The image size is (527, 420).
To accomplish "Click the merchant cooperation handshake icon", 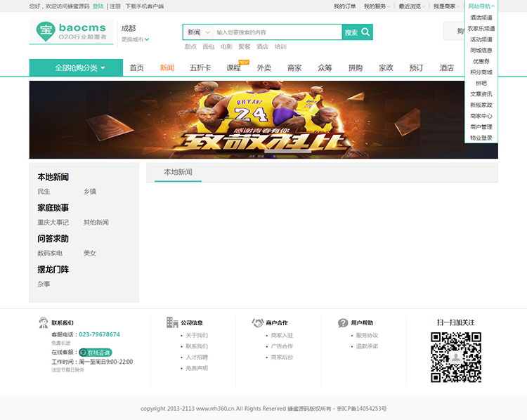I will coord(257,322).
